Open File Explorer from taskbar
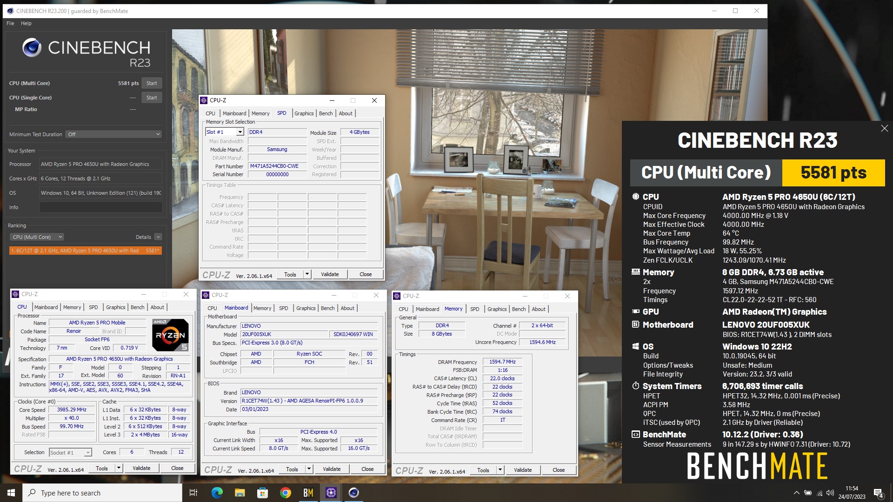Viewport: 893px width, 502px height. click(x=240, y=493)
